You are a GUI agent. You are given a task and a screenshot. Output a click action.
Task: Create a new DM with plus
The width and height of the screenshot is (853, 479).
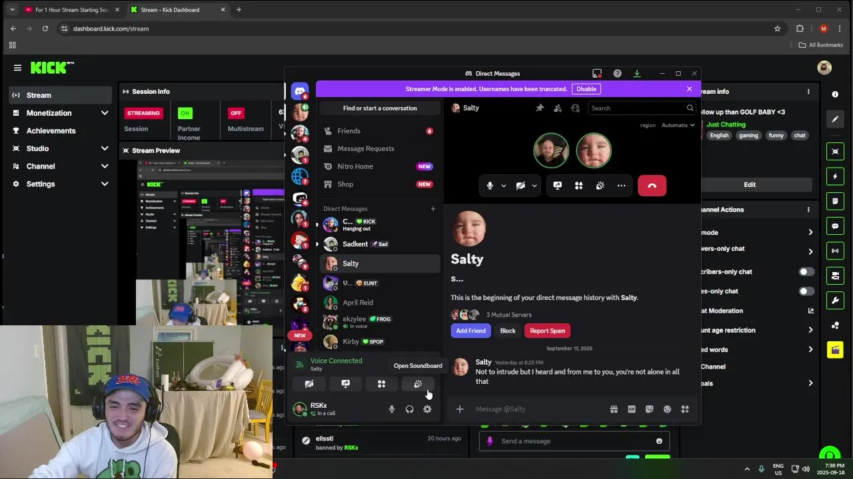[x=432, y=209]
